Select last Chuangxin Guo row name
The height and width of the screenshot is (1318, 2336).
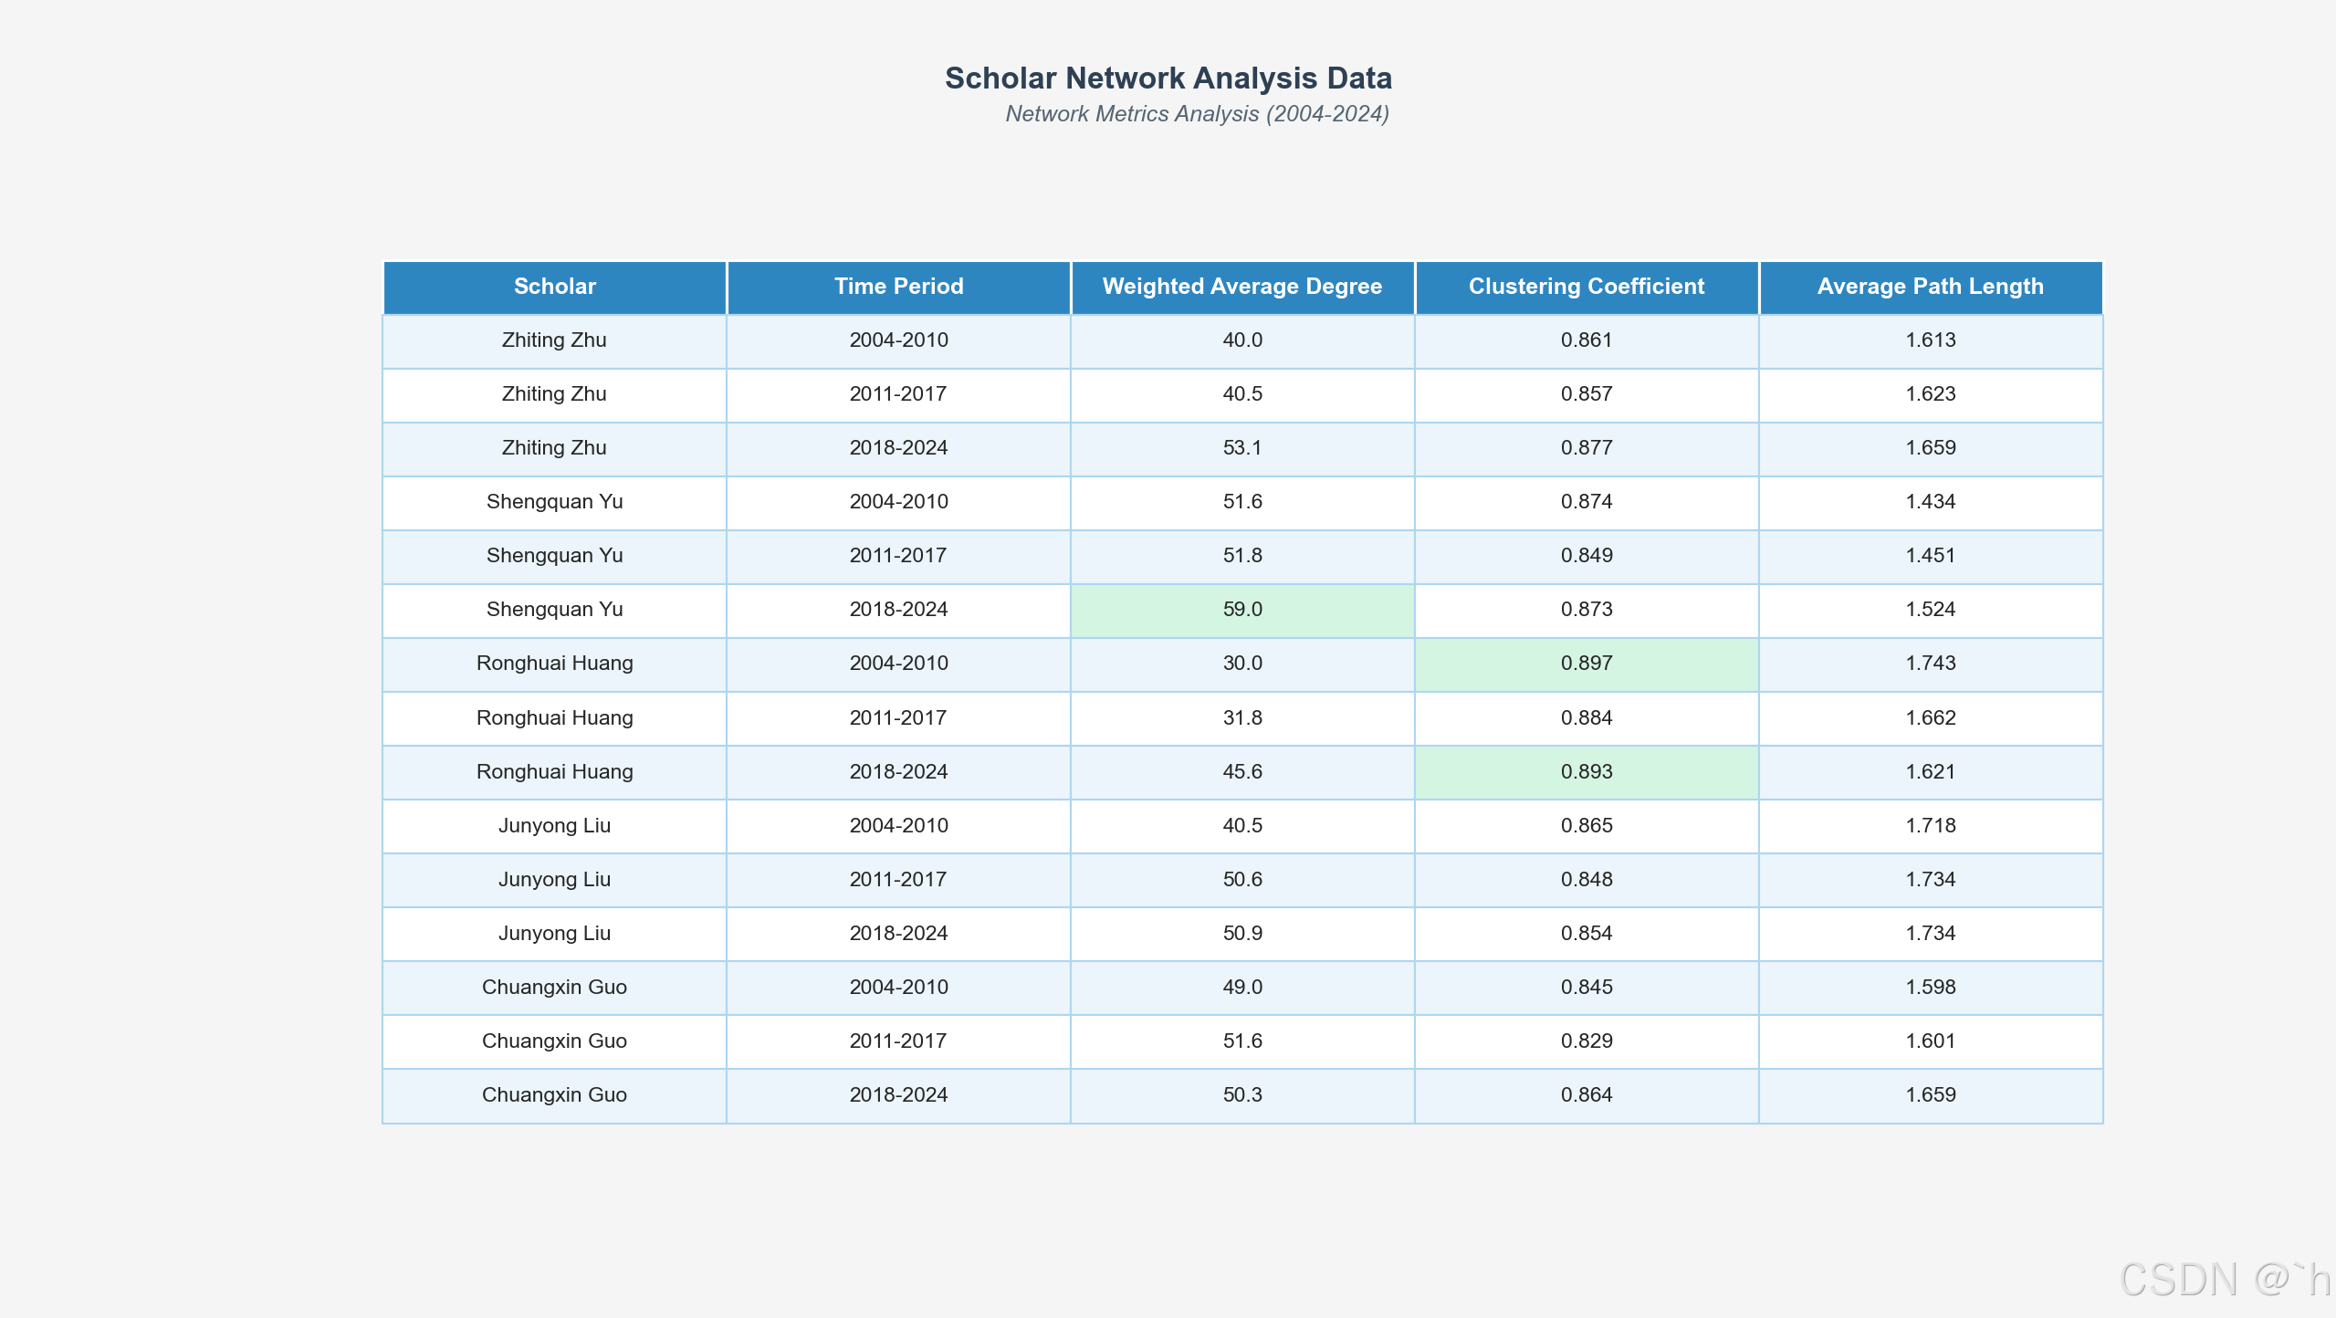click(x=554, y=1095)
